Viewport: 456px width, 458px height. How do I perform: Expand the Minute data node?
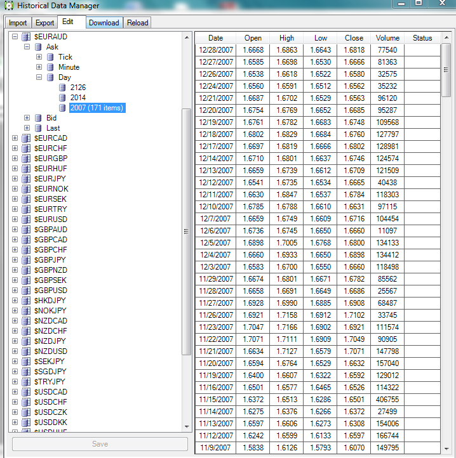pos(39,67)
